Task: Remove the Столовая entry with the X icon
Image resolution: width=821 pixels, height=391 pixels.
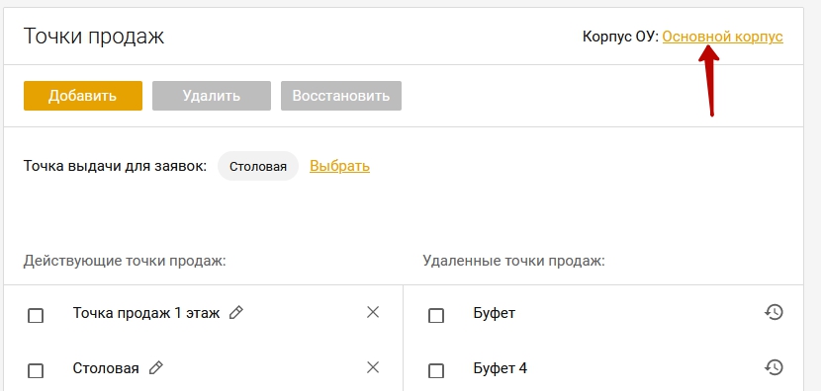Action: (x=373, y=367)
